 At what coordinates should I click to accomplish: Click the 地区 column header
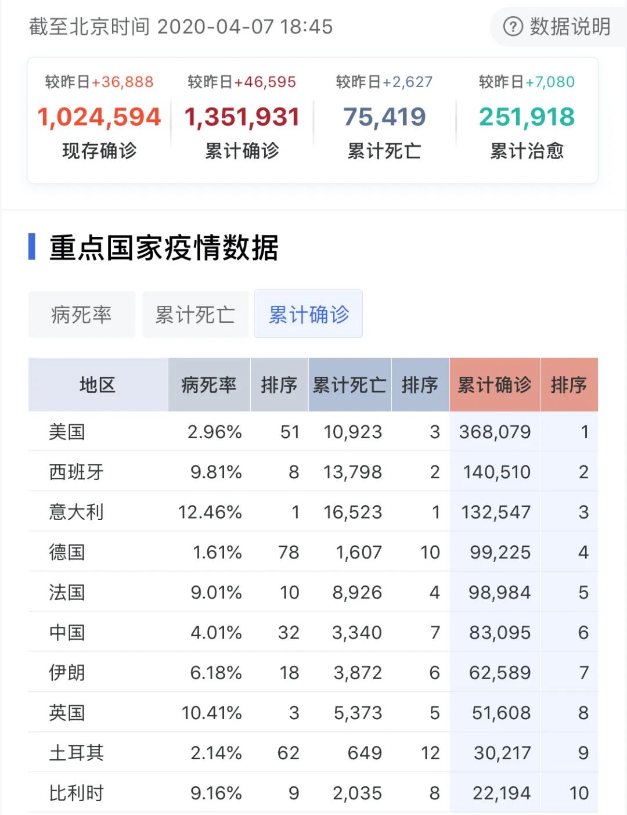(98, 385)
